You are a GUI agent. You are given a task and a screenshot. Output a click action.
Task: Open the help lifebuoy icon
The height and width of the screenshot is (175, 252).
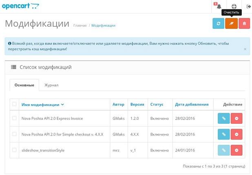point(234,6)
